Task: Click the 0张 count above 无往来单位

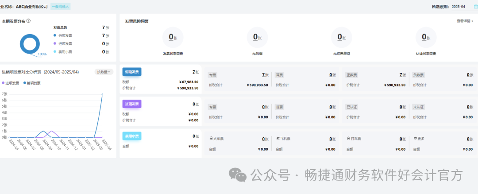Action: tap(341, 37)
